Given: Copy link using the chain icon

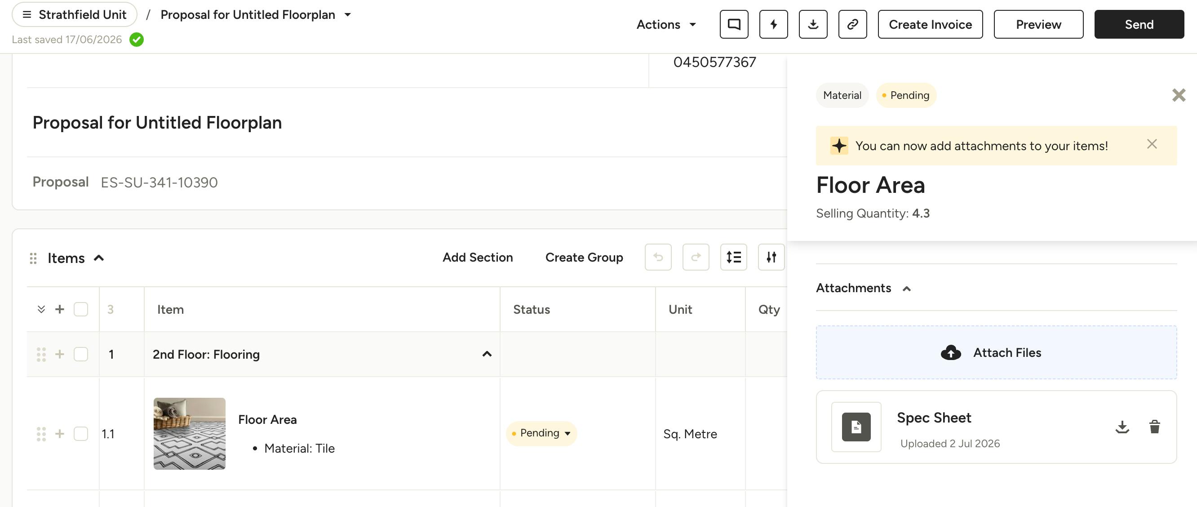Looking at the screenshot, I should tap(852, 24).
